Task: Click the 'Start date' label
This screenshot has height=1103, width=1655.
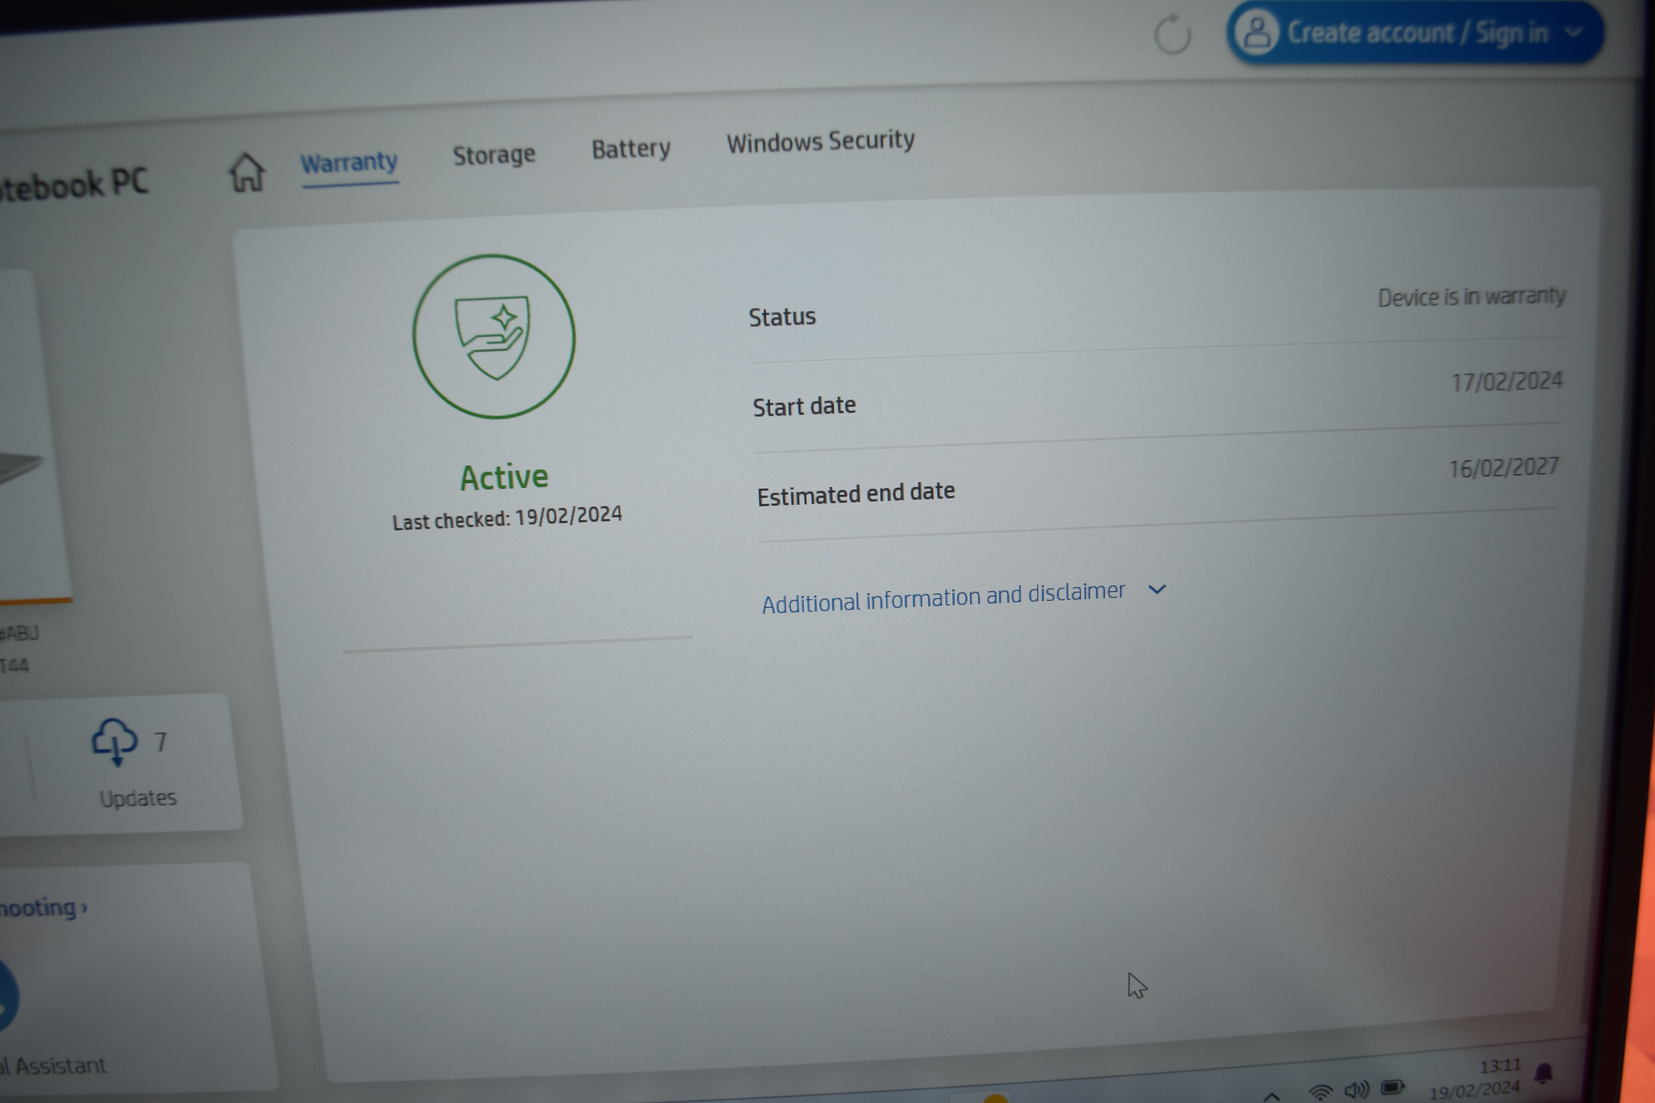Action: (804, 406)
